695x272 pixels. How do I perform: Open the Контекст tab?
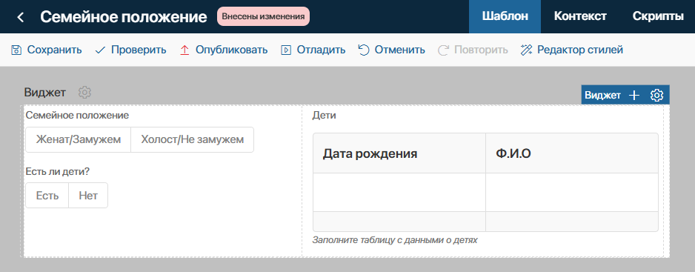click(580, 16)
